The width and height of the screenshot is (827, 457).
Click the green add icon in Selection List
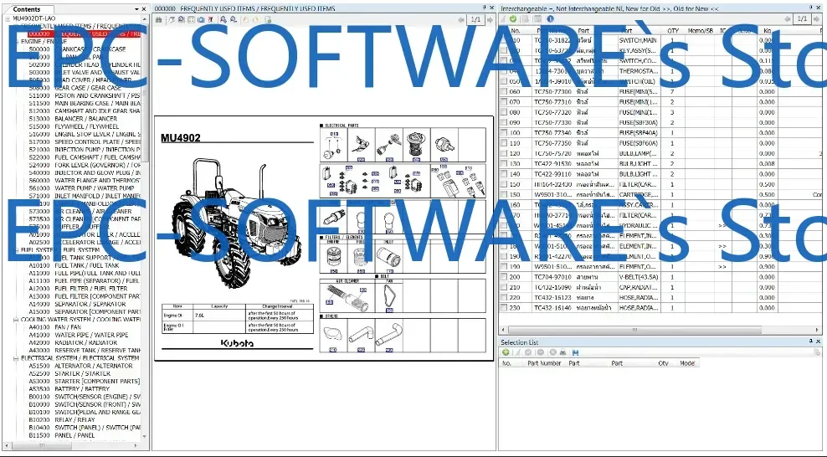click(506, 352)
